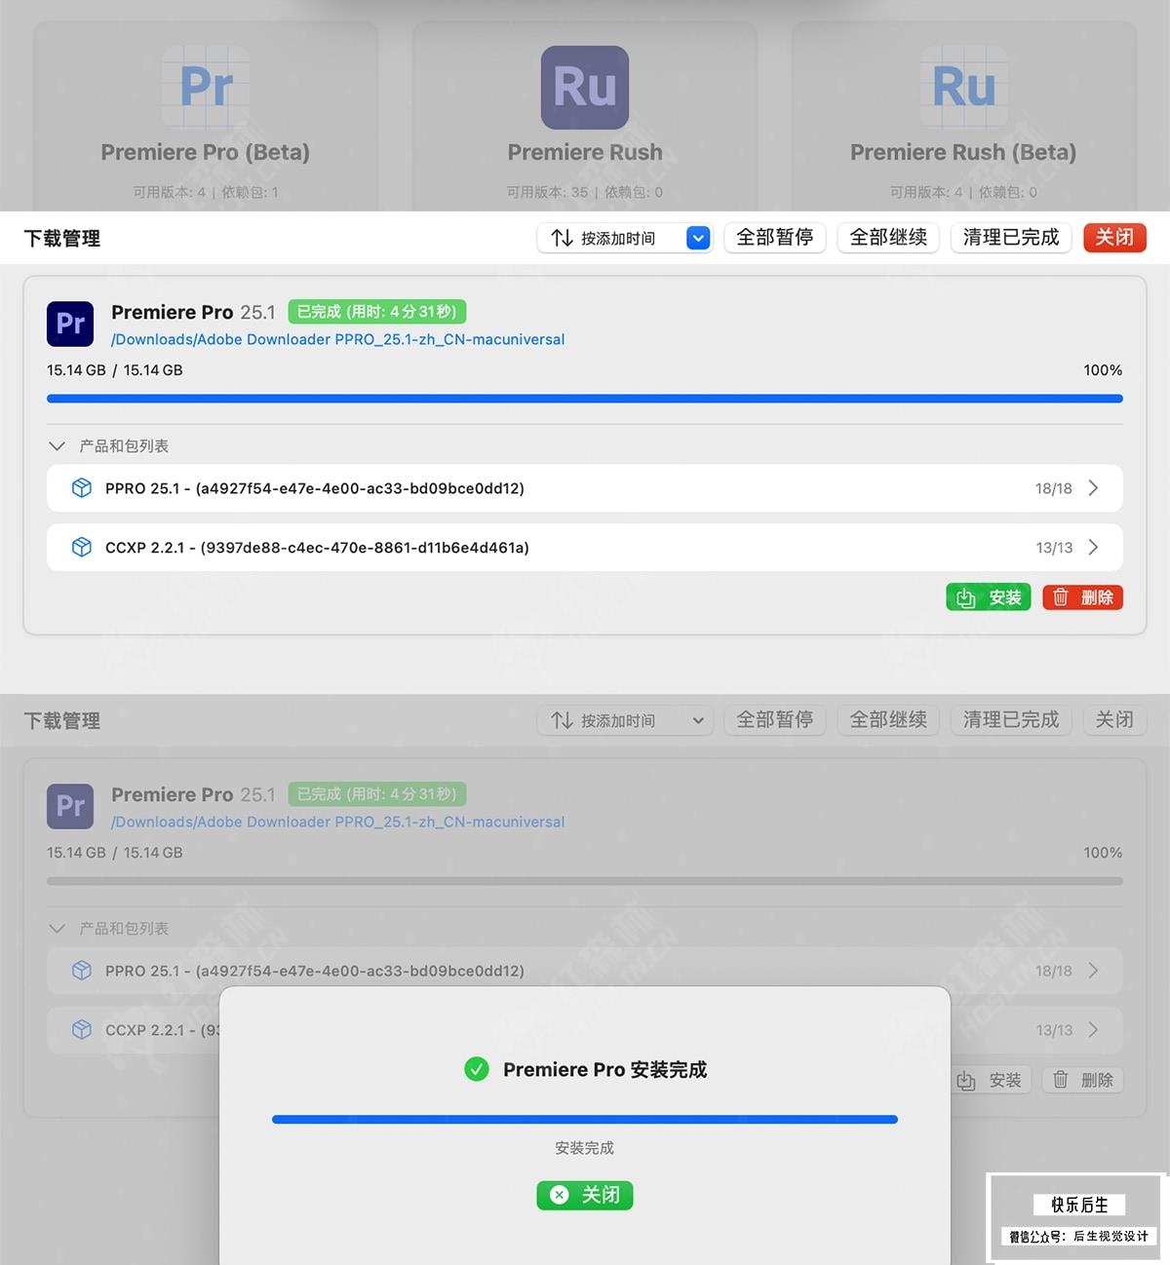Click the dimmed 全部继续 button
1170x1265 pixels.
coord(888,720)
